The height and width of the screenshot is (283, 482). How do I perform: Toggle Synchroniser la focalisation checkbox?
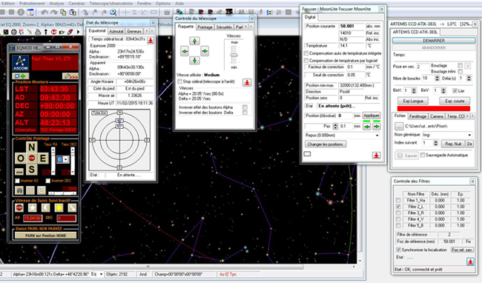[398, 250]
